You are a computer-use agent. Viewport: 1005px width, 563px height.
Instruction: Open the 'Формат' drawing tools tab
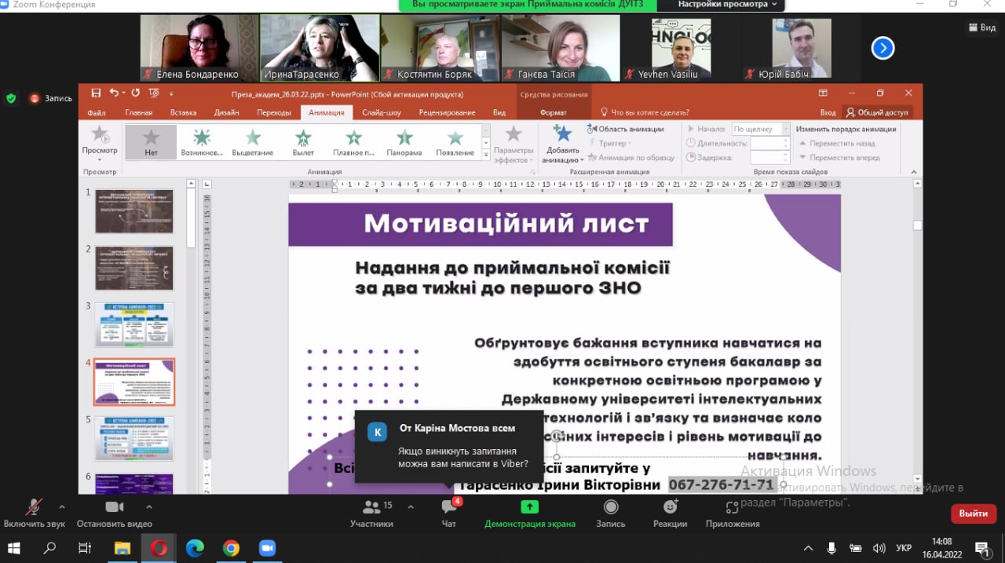pyautogui.click(x=554, y=112)
